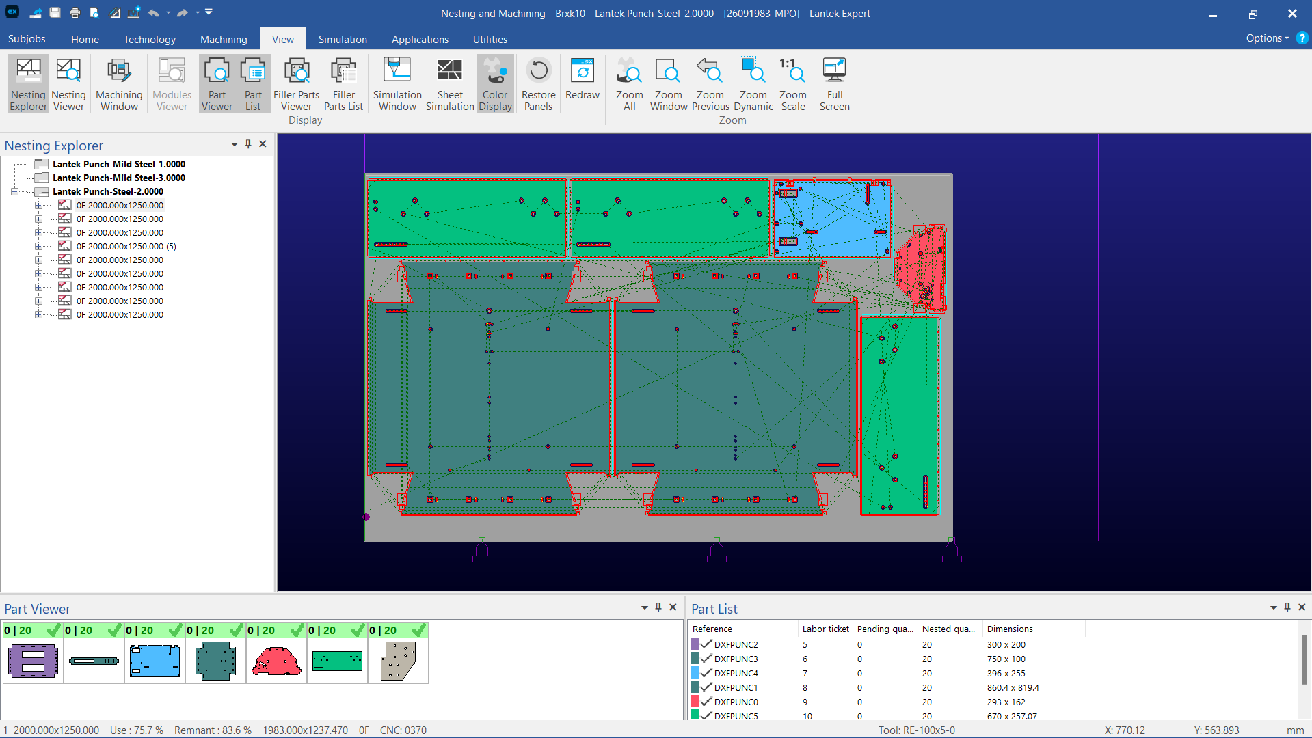Open the Machining ribbon tab
1312x738 pixels.
tap(224, 39)
